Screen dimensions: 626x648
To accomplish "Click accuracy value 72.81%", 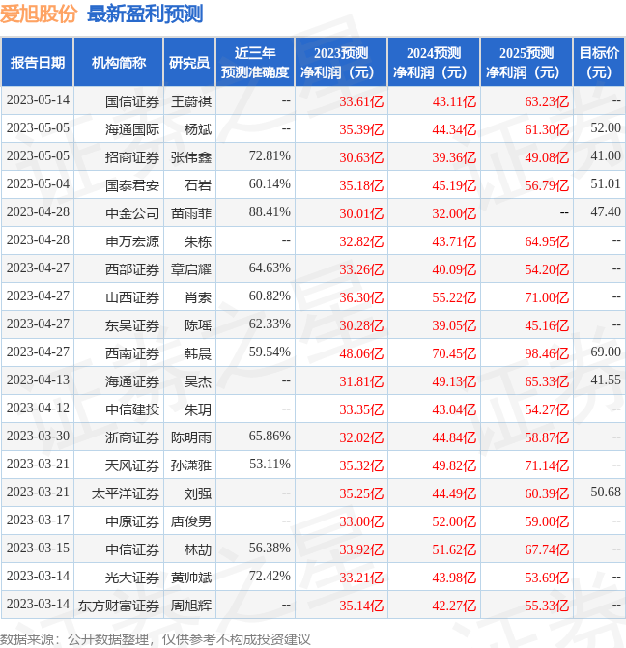I will [x=270, y=156].
